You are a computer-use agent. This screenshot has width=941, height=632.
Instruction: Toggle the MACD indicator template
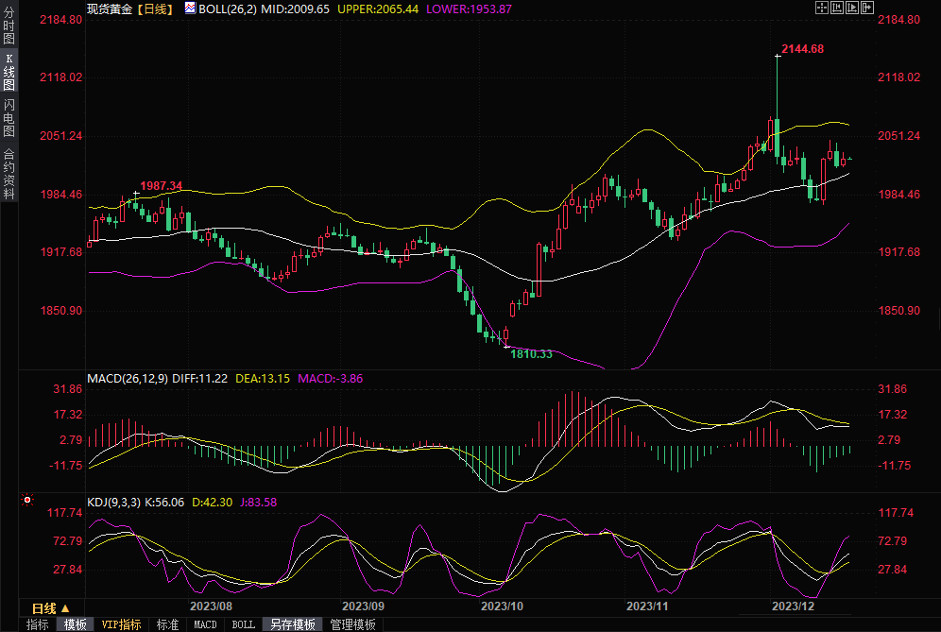[x=205, y=624]
